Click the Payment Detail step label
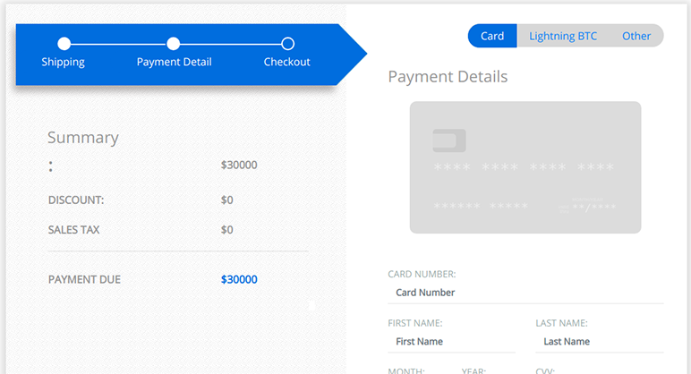 pos(174,62)
